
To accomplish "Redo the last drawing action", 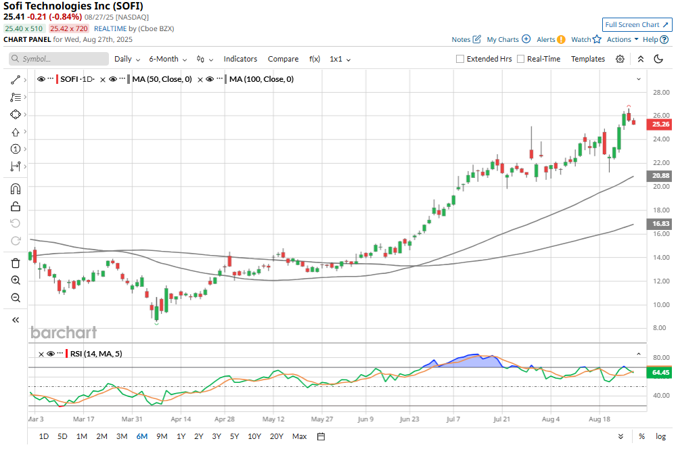I will 16,241.
